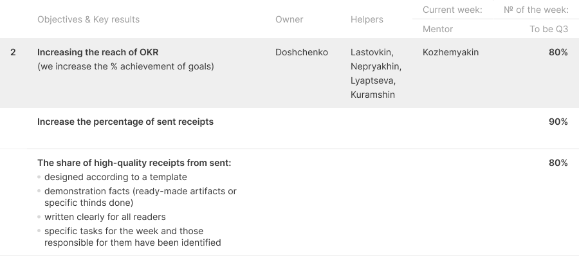The width and height of the screenshot is (579, 256).
Task: Open 'The share of high-quality receipts from sent' key result
Action: 134,163
